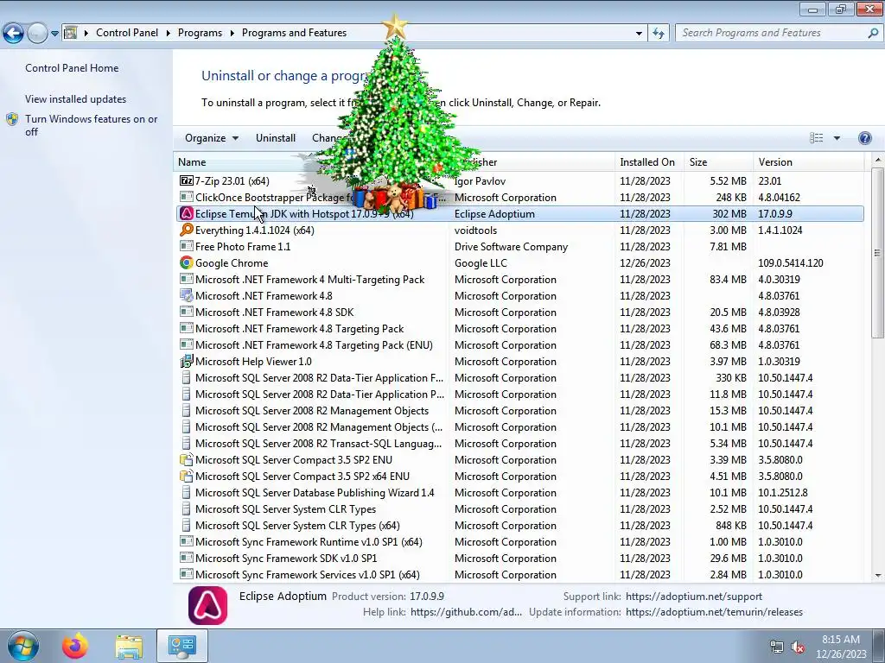885x663 pixels.
Task: Open the github.com help link
Action: click(x=466, y=612)
